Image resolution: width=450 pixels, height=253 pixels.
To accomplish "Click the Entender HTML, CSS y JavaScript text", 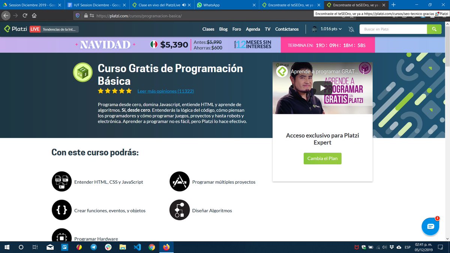I will coord(109,182).
